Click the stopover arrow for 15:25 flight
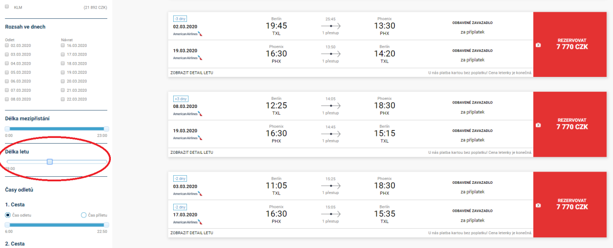The width and height of the screenshot is (613, 248). pyautogui.click(x=331, y=185)
